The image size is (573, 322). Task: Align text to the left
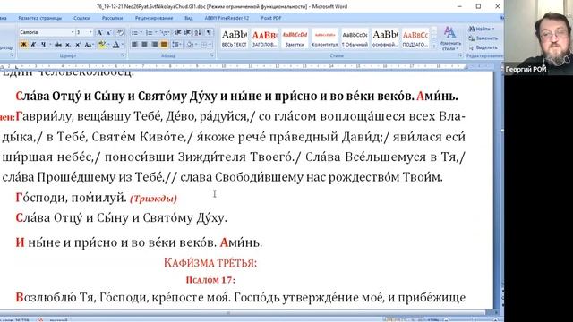(x=134, y=45)
